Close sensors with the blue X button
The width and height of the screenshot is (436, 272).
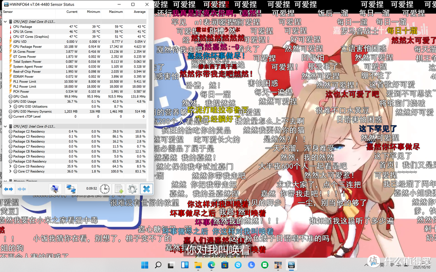146,189
